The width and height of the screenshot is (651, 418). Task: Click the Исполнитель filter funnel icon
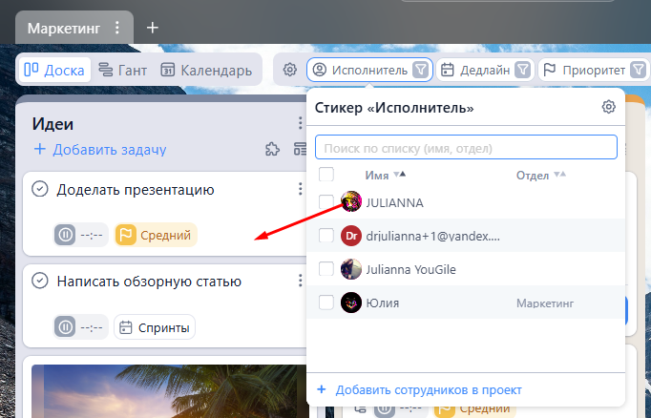click(421, 70)
